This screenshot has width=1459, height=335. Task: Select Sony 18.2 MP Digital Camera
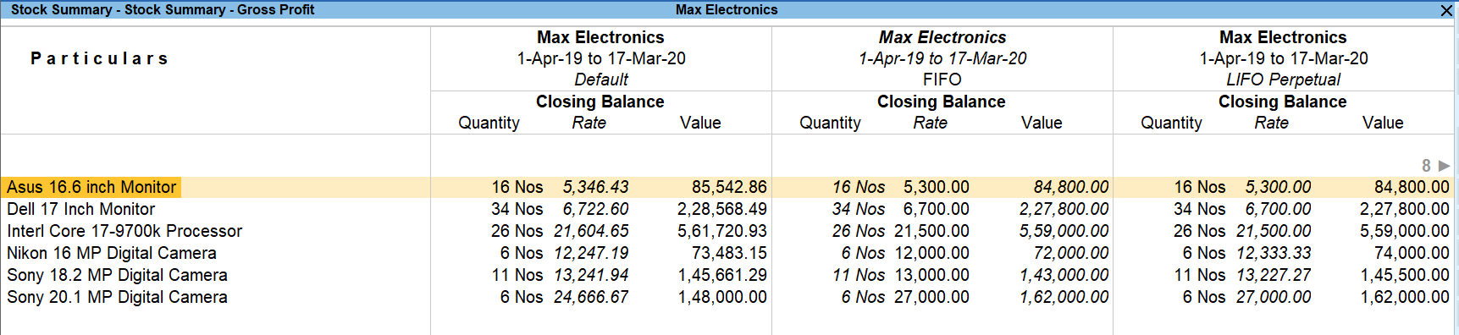117,275
